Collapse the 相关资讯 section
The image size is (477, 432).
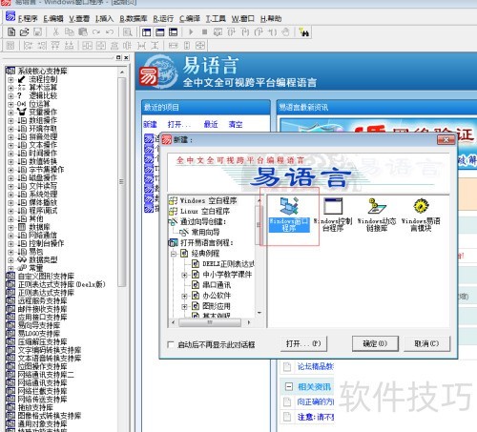(289, 387)
